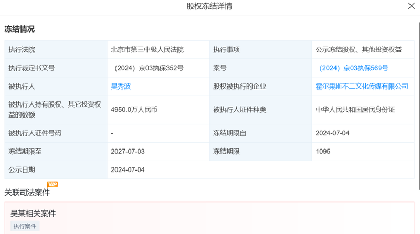Close the 股权冻结详情 dialog
420x234 pixels.
[x=412, y=6]
